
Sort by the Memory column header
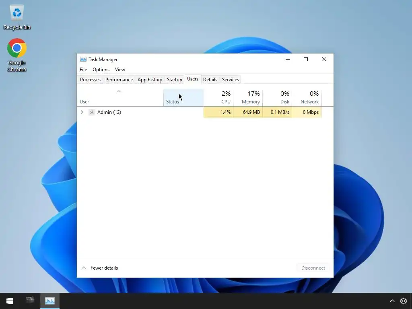(x=248, y=98)
